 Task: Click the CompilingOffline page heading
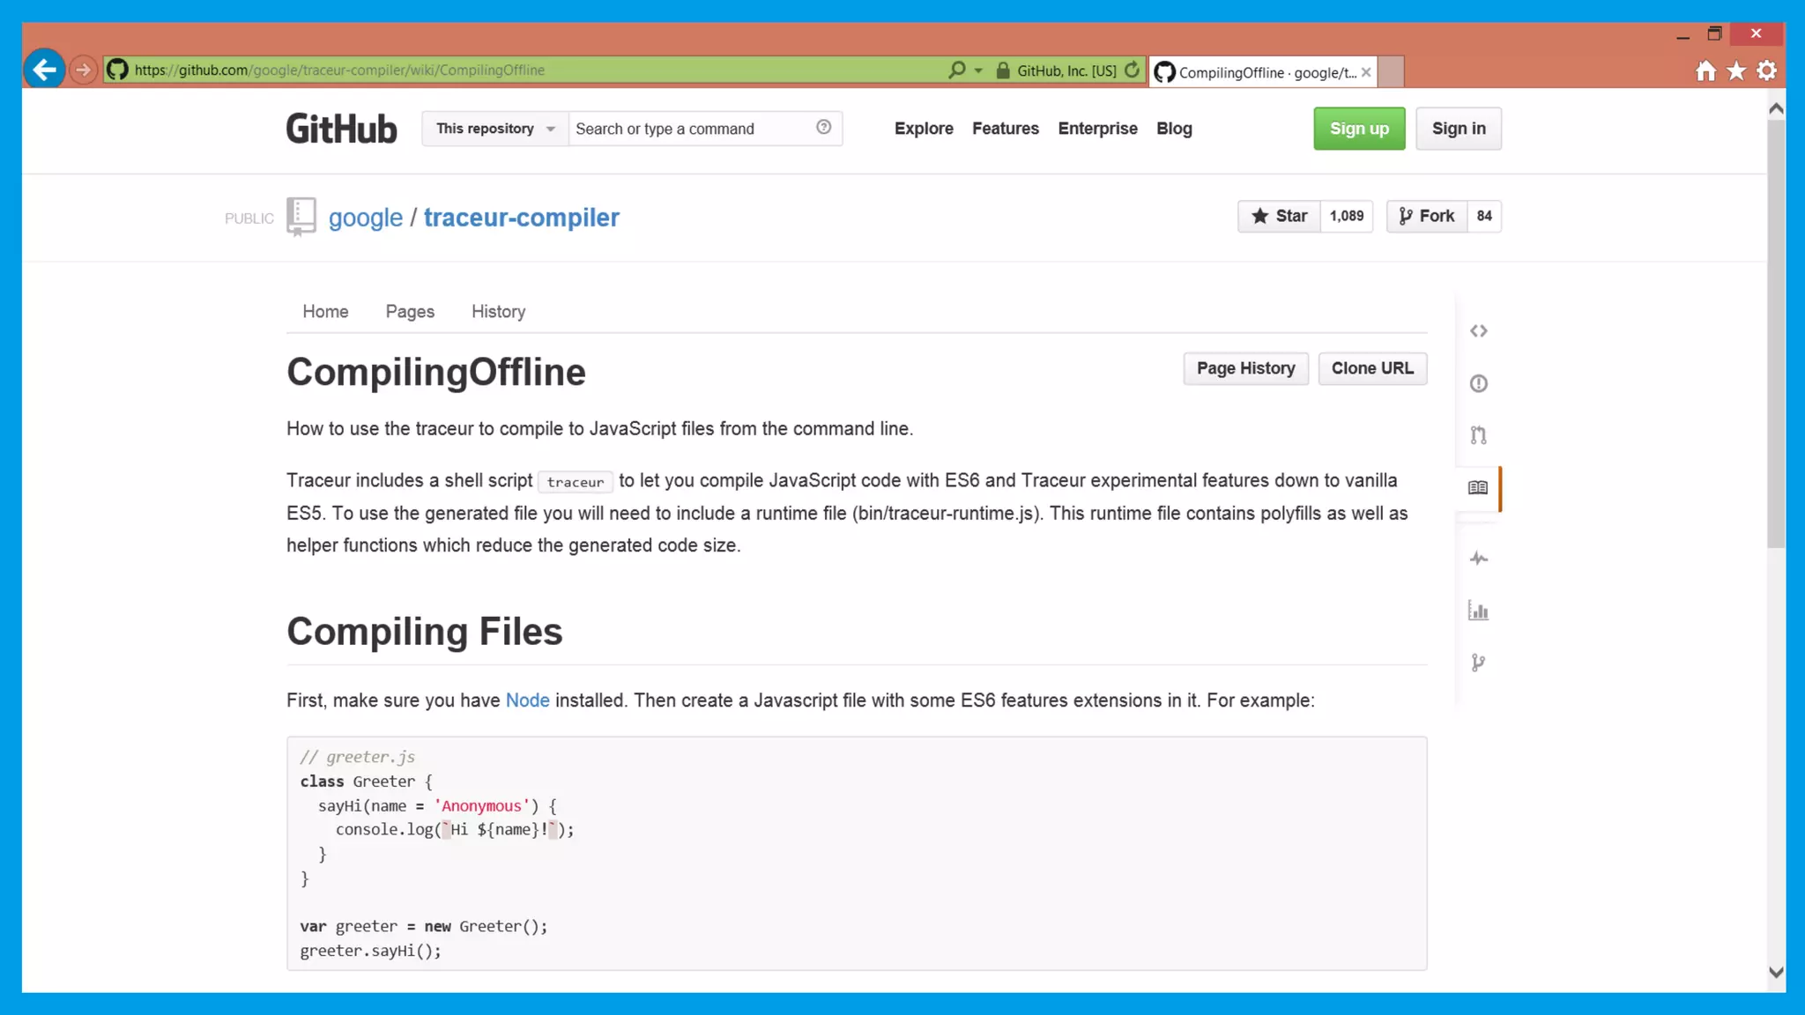435,372
